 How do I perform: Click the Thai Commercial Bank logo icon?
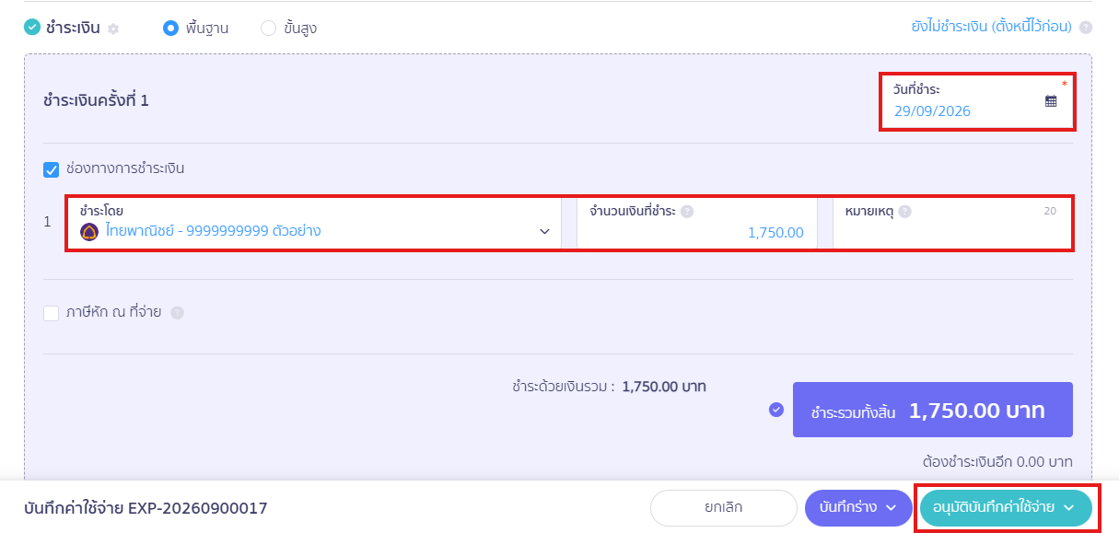click(x=89, y=232)
